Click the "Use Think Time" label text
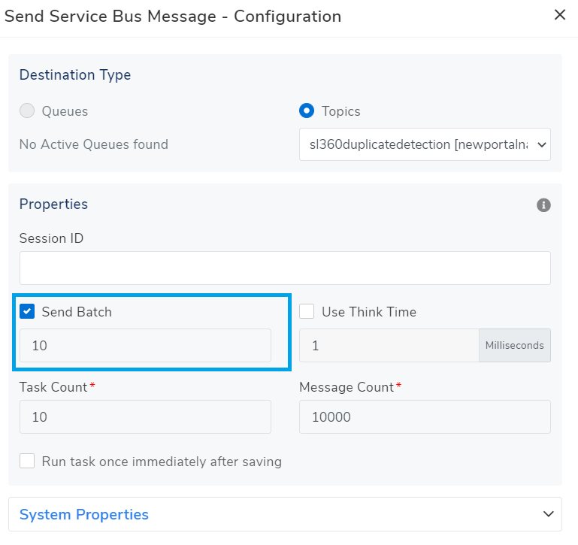 [368, 312]
